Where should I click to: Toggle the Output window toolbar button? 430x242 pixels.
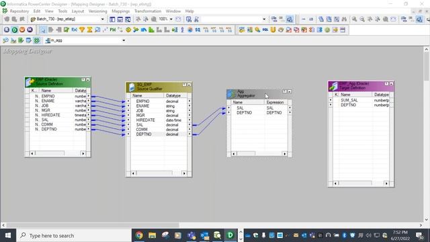click(x=120, y=19)
